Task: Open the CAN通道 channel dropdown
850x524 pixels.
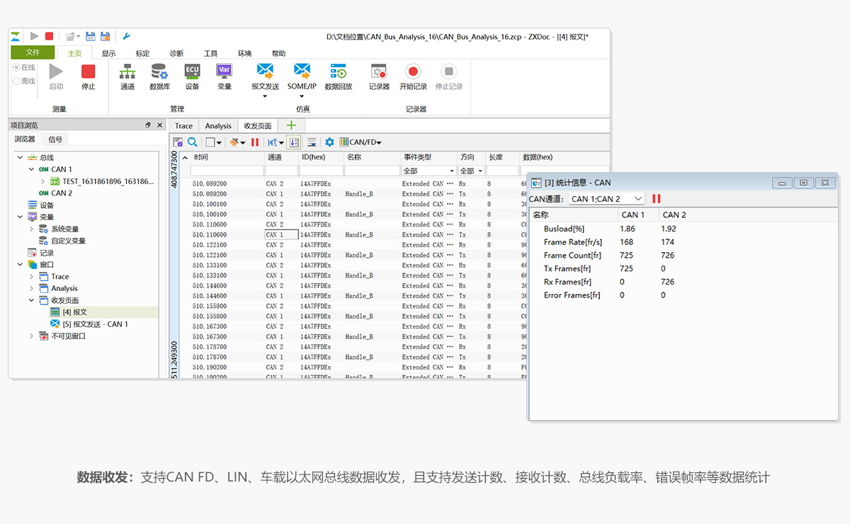Action: point(606,199)
